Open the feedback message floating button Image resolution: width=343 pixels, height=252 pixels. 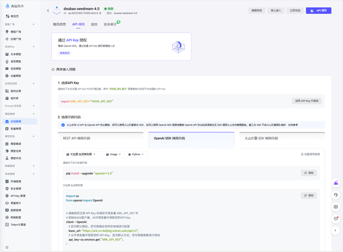click(x=335, y=219)
